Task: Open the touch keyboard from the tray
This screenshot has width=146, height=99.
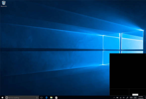Action: click(131, 97)
